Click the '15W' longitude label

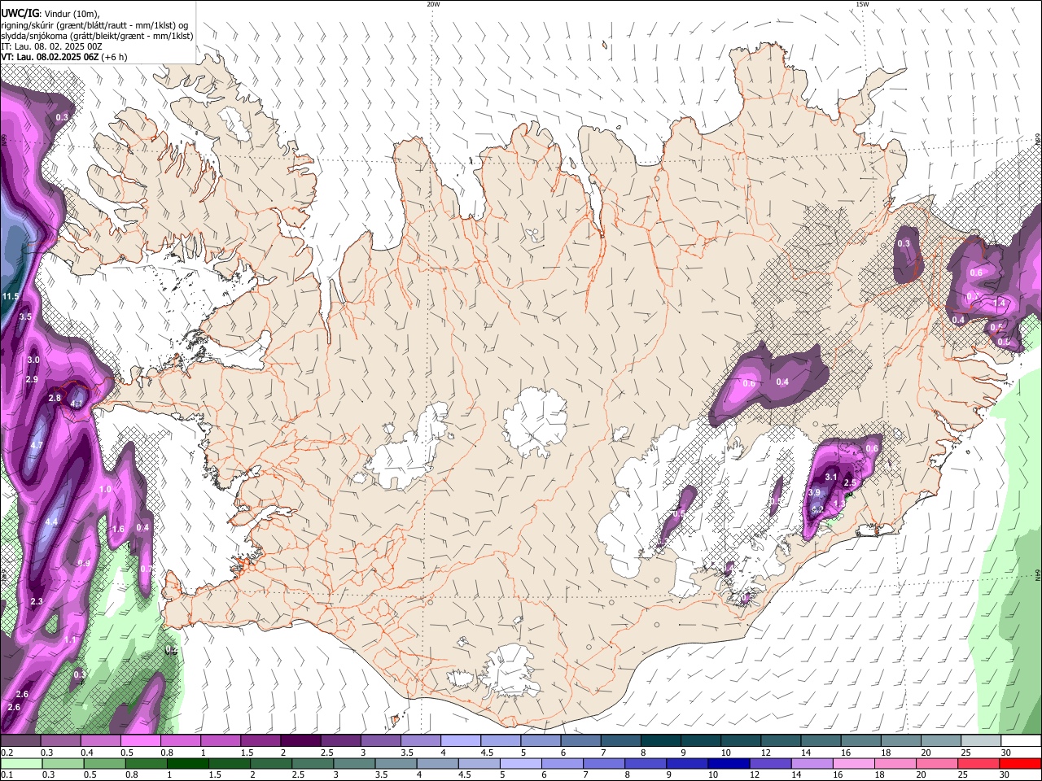coord(862,4)
